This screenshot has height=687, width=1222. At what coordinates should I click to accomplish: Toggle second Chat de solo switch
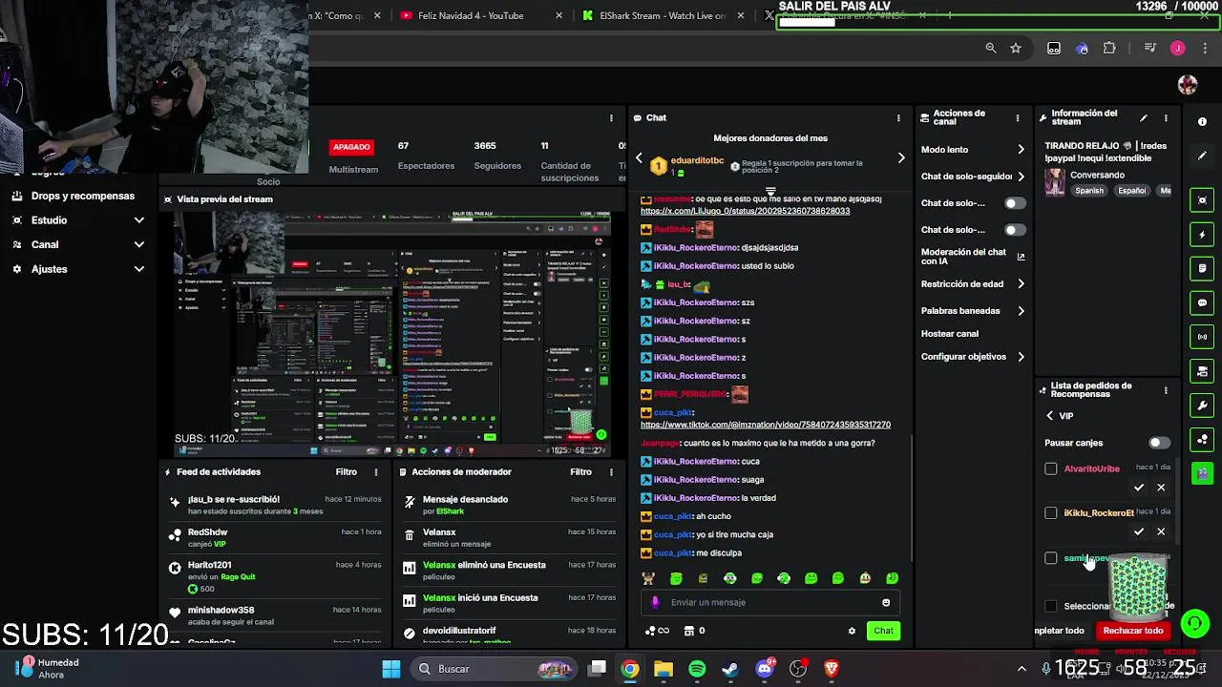[1015, 230]
